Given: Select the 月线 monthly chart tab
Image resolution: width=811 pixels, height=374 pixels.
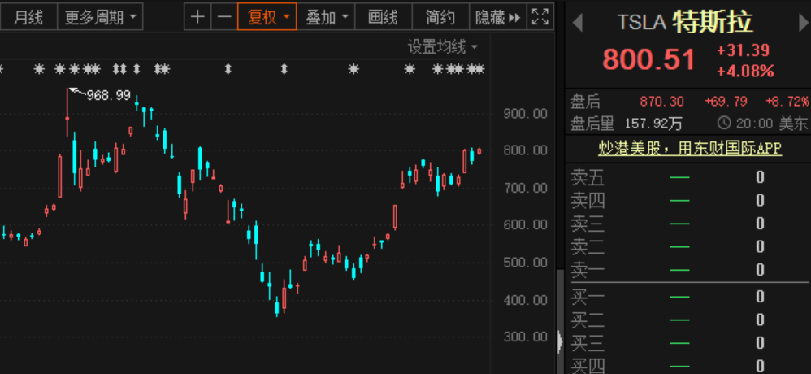Looking at the screenshot, I should click(28, 16).
